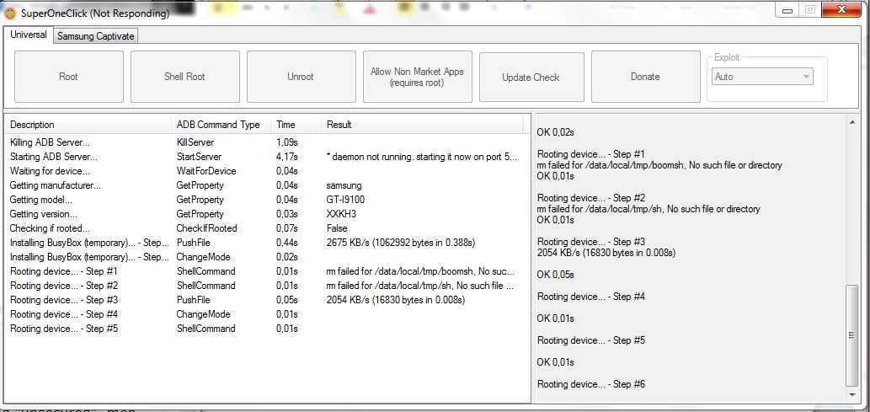Switch to the Samsung Captivate tab

point(96,36)
